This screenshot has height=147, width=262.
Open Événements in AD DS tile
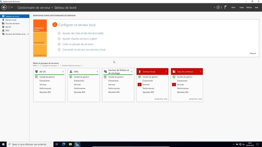(x=45, y=81)
